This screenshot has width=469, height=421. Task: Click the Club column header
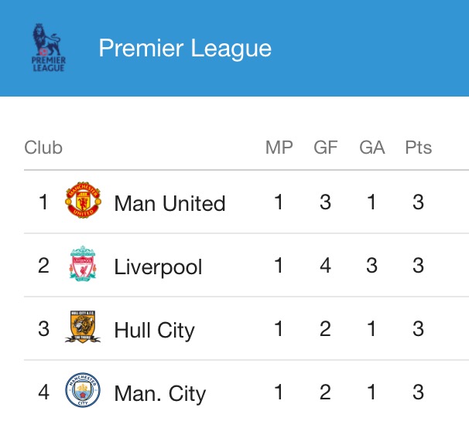click(43, 148)
